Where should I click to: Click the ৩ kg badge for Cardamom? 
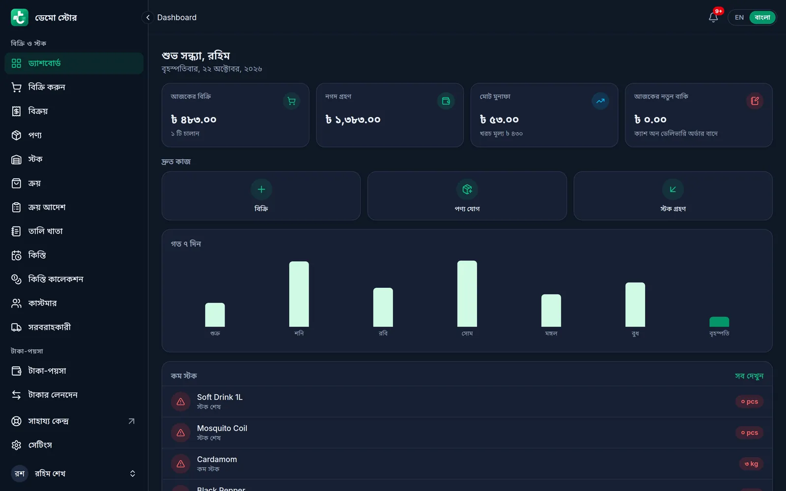tap(751, 464)
